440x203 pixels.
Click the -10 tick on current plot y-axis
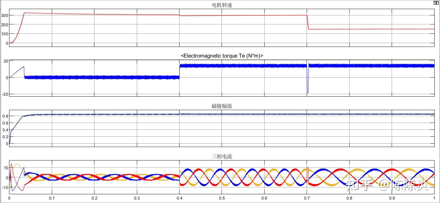click(x=5, y=187)
